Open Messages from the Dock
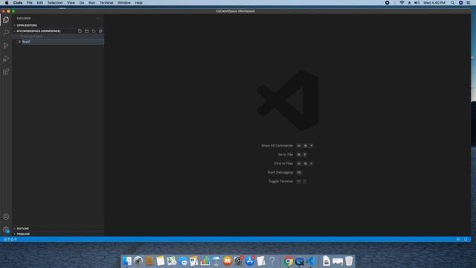Viewport: 476px width, 268px height. click(183, 261)
